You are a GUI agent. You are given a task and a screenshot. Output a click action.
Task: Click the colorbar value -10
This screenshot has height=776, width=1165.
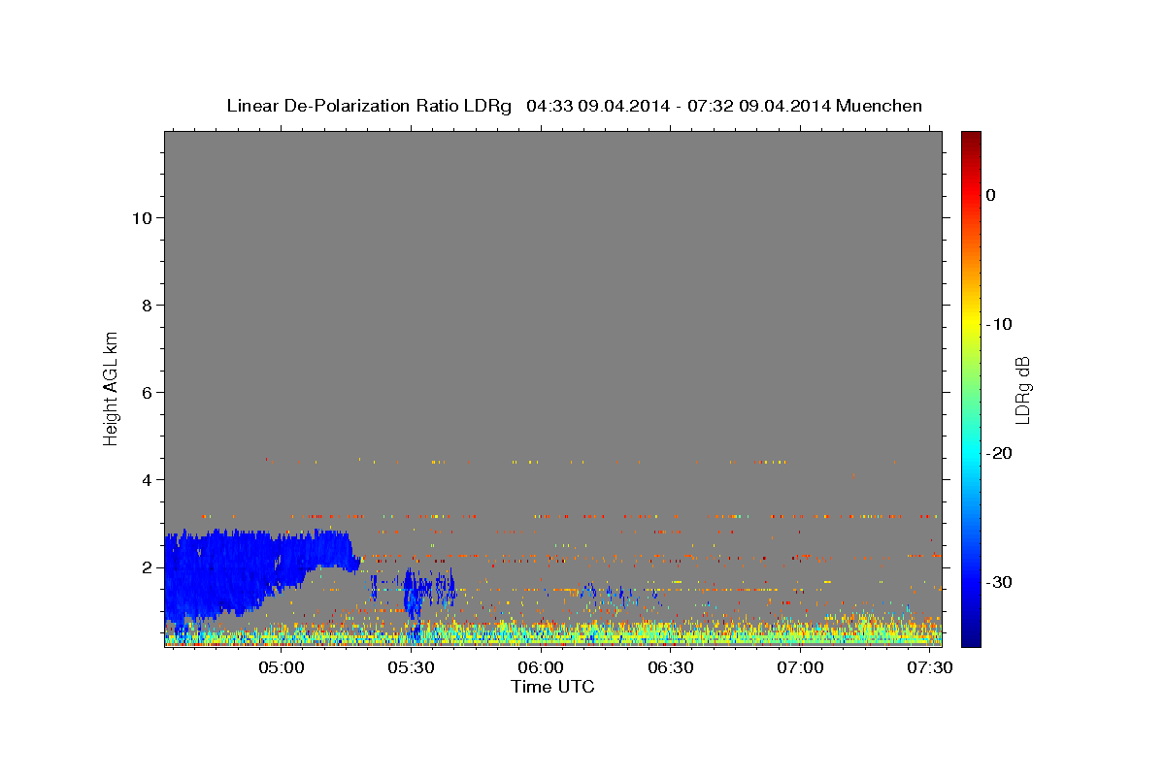(1000, 324)
